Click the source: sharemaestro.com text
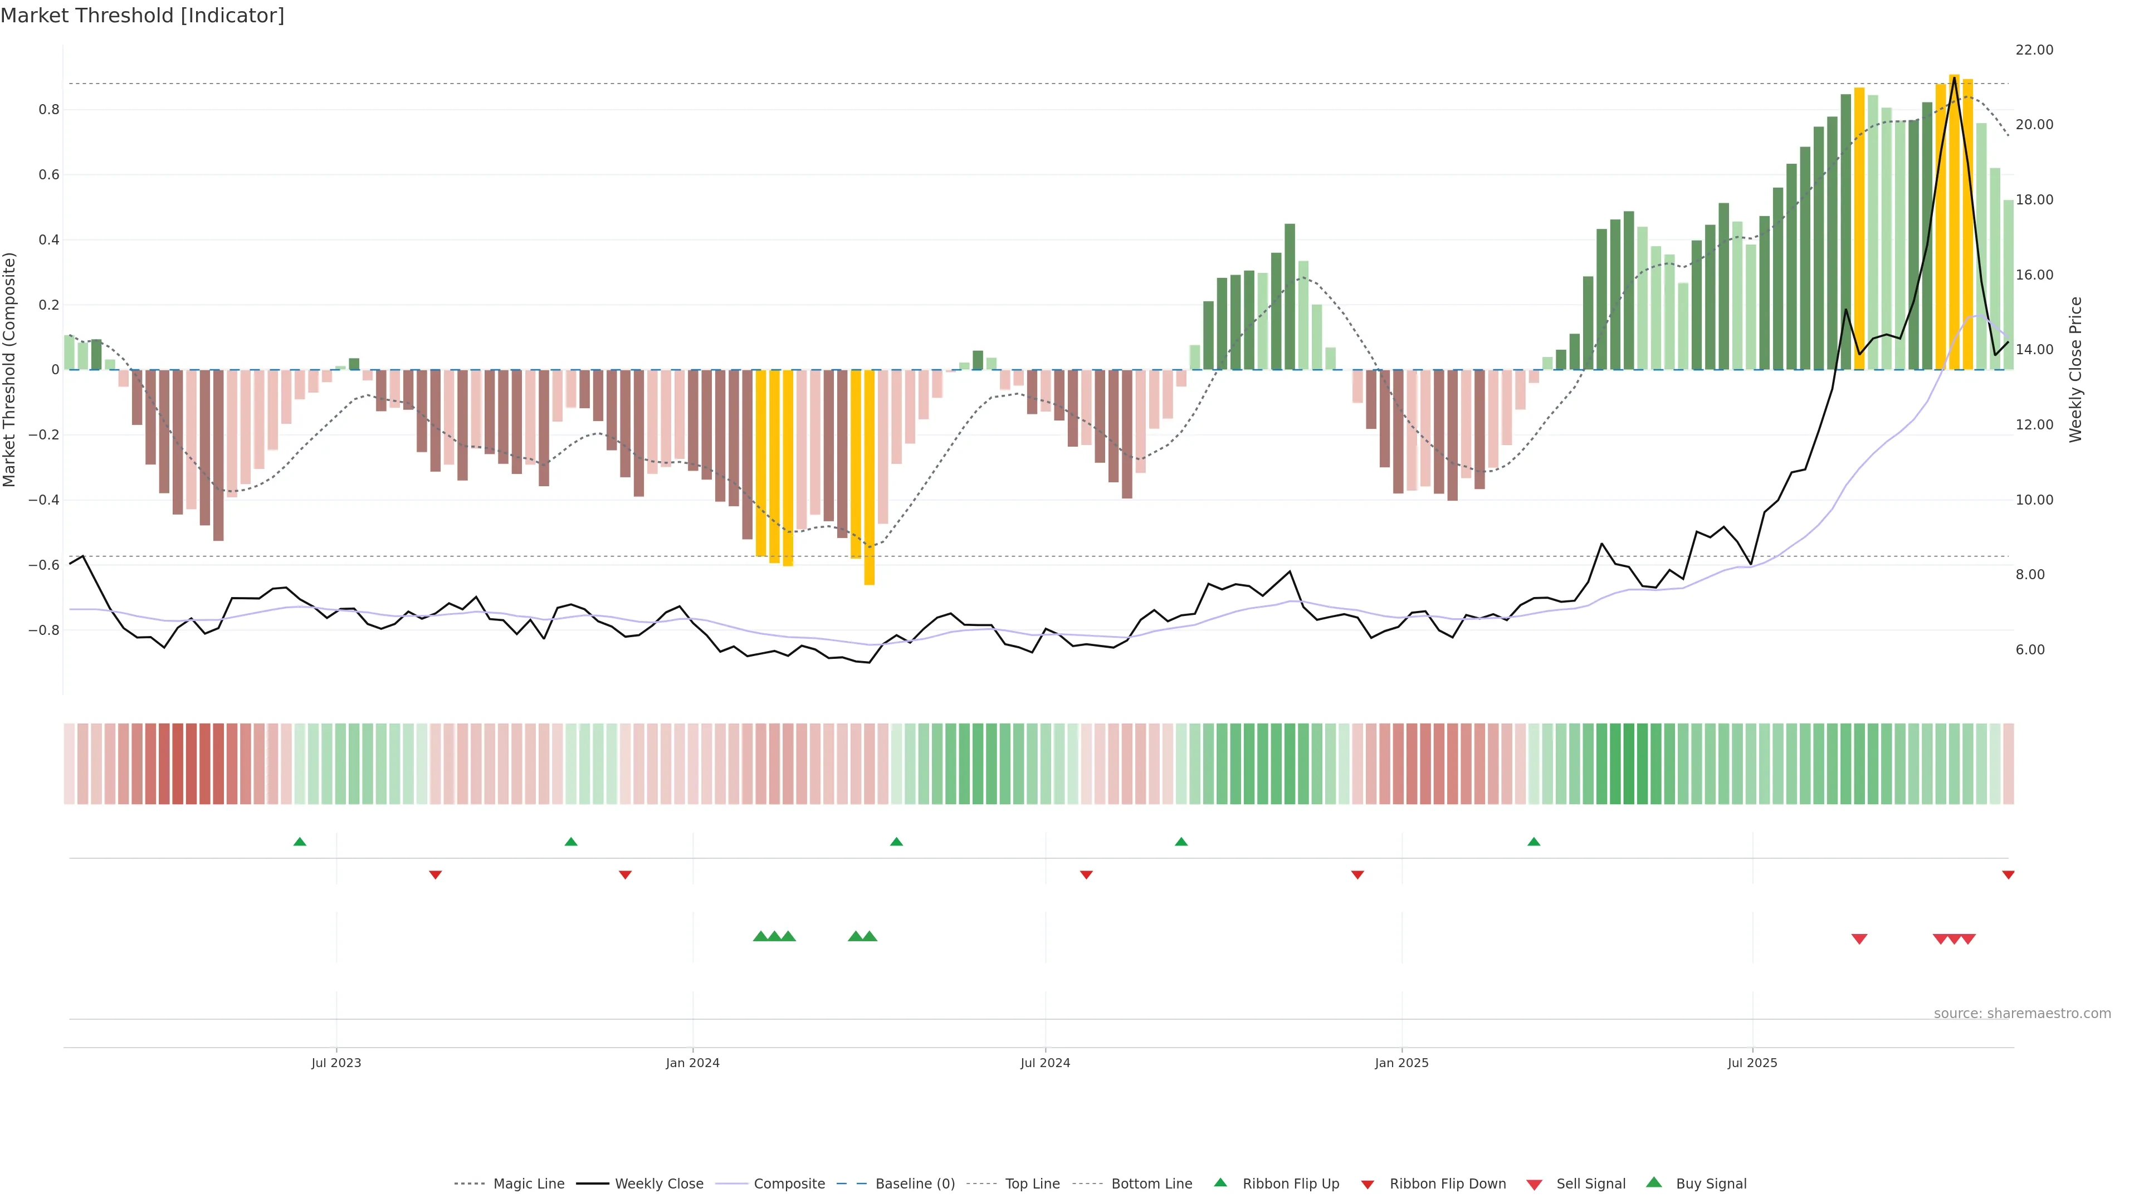The image size is (2139, 1203). [2022, 1014]
